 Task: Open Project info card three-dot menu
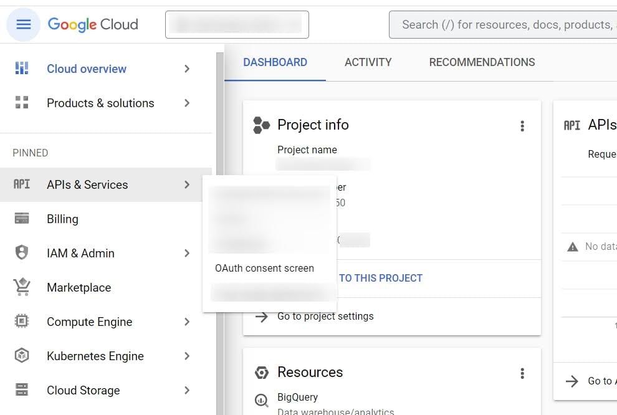click(x=522, y=126)
